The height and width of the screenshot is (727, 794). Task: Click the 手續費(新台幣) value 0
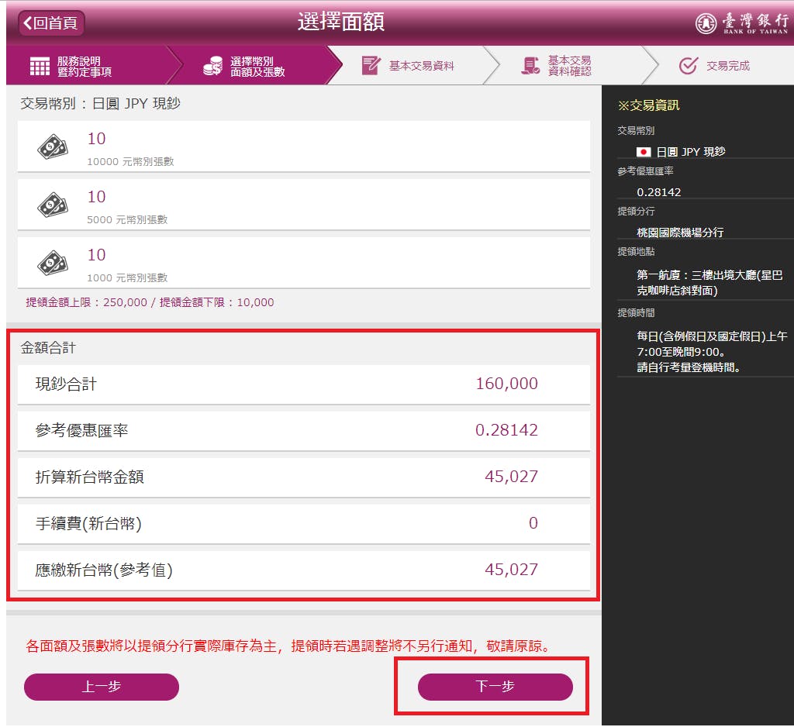533,523
